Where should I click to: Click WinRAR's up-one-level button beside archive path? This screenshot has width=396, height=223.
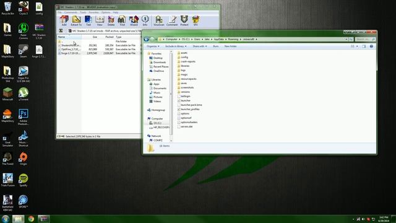[x=61, y=30]
